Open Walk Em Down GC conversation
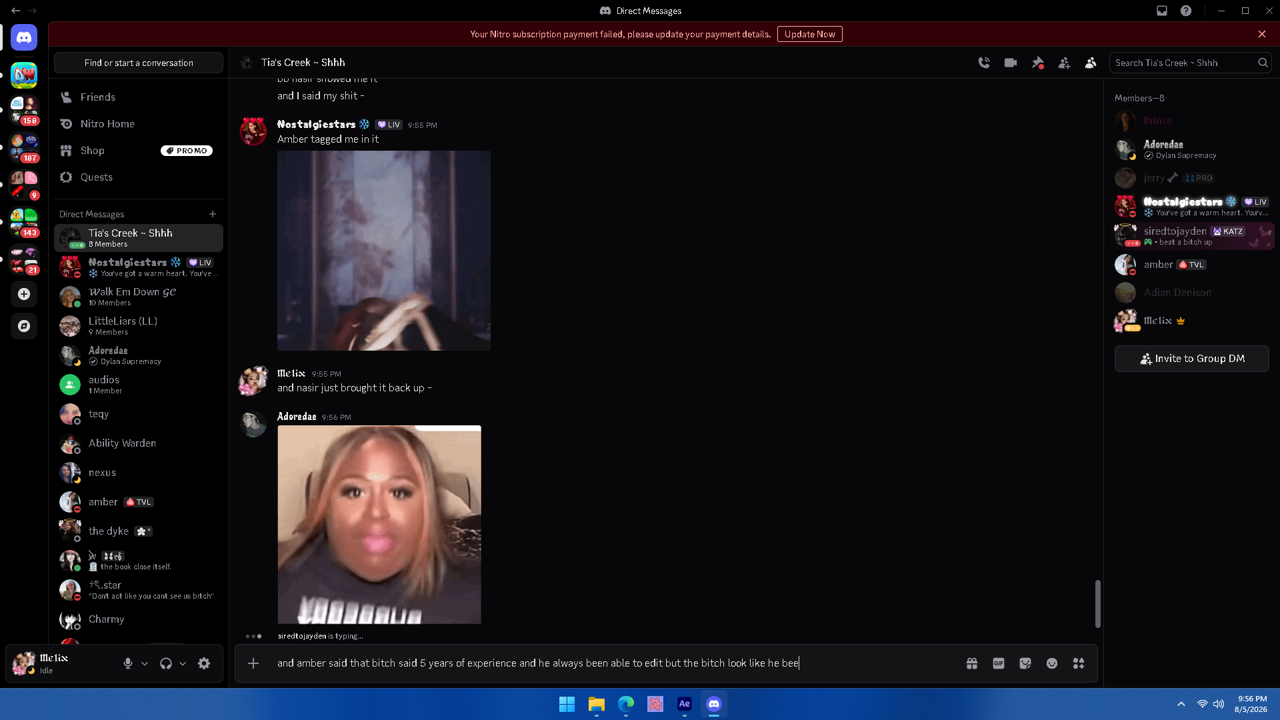The width and height of the screenshot is (1280, 720). click(139, 297)
